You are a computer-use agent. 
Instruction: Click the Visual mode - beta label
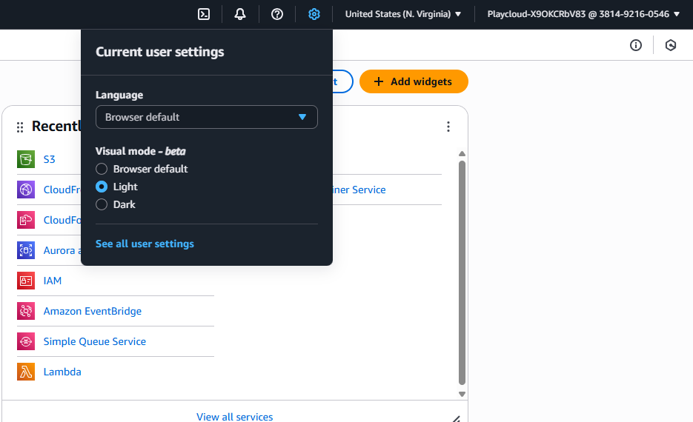[x=141, y=151]
